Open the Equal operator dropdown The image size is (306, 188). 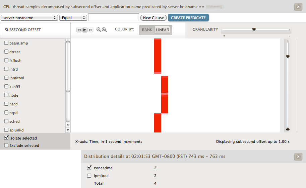(73, 18)
